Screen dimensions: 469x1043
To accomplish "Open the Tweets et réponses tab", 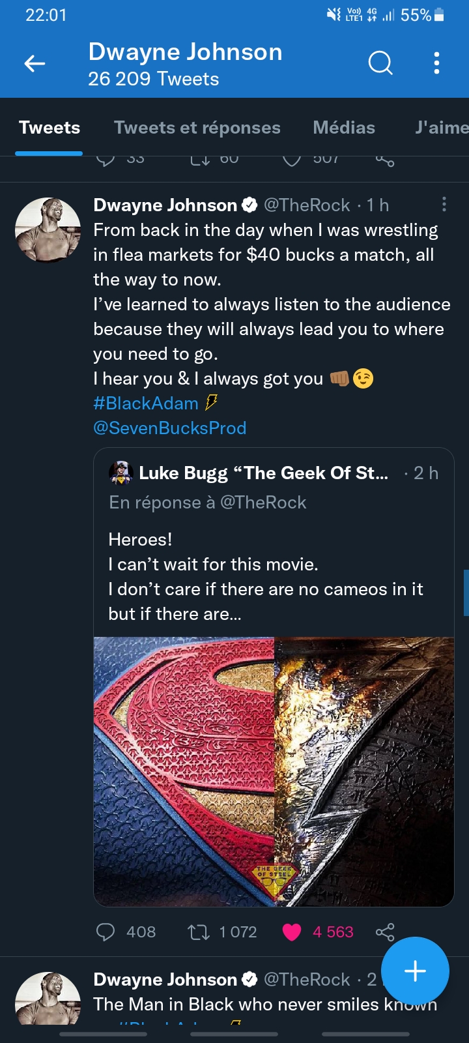I will 197,128.
